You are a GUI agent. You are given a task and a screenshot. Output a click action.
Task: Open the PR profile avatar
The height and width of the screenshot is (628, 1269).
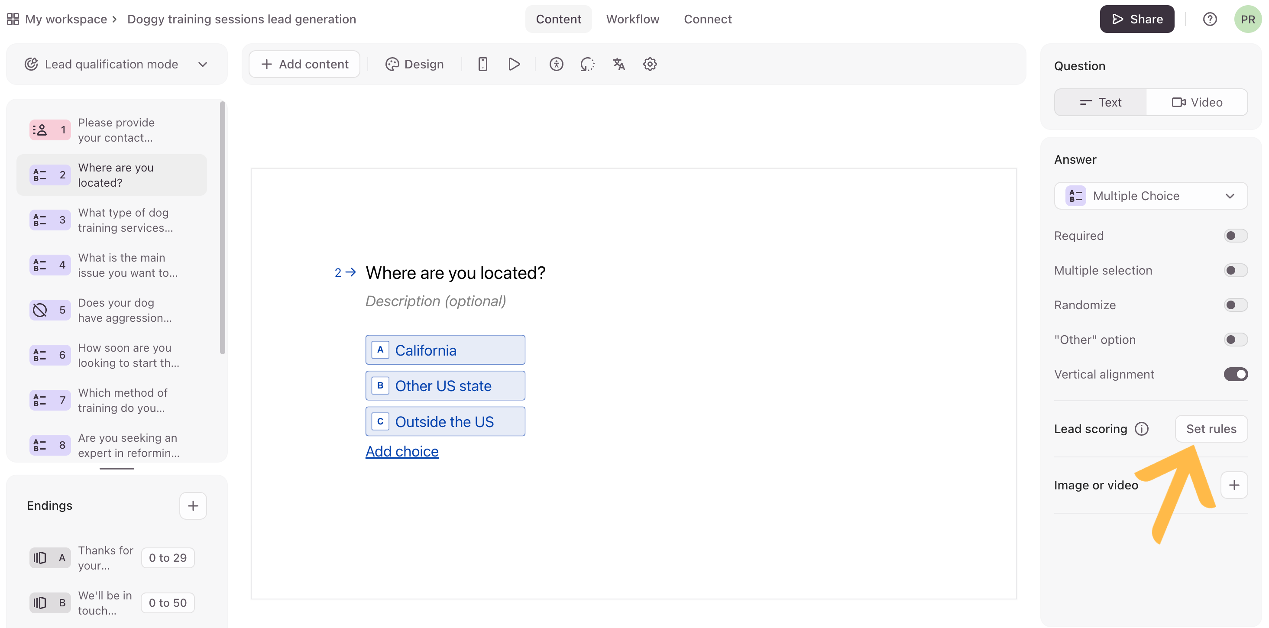tap(1247, 19)
